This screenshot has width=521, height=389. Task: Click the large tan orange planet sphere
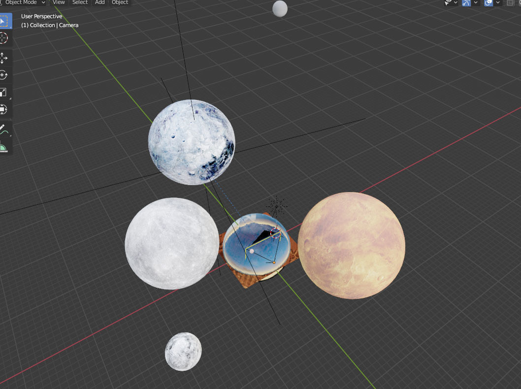352,246
